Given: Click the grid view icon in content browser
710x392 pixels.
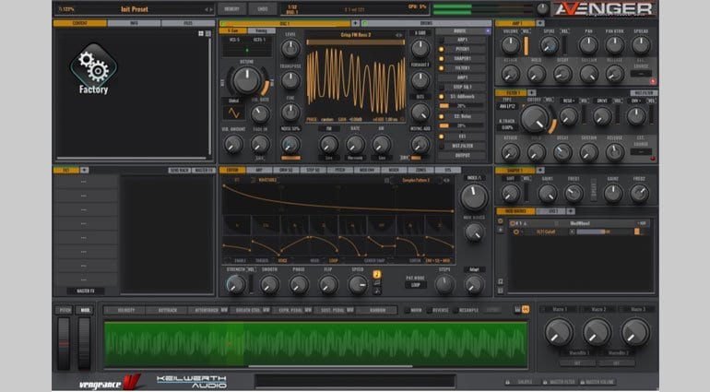Looking at the screenshot, I should [x=201, y=34].
